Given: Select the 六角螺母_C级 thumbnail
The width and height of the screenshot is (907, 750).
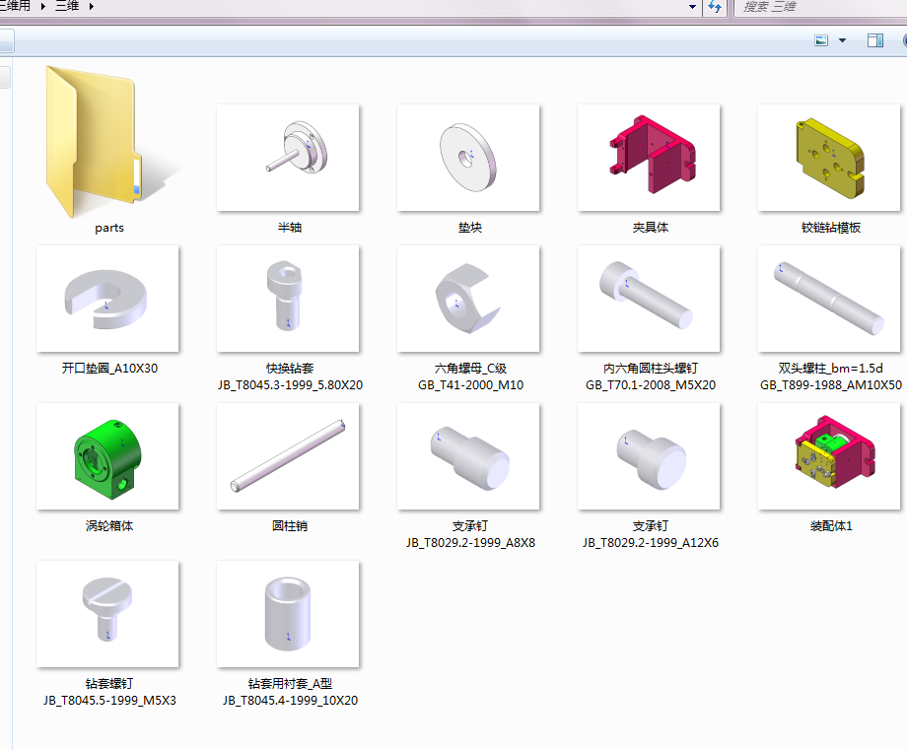Looking at the screenshot, I should click(468, 299).
